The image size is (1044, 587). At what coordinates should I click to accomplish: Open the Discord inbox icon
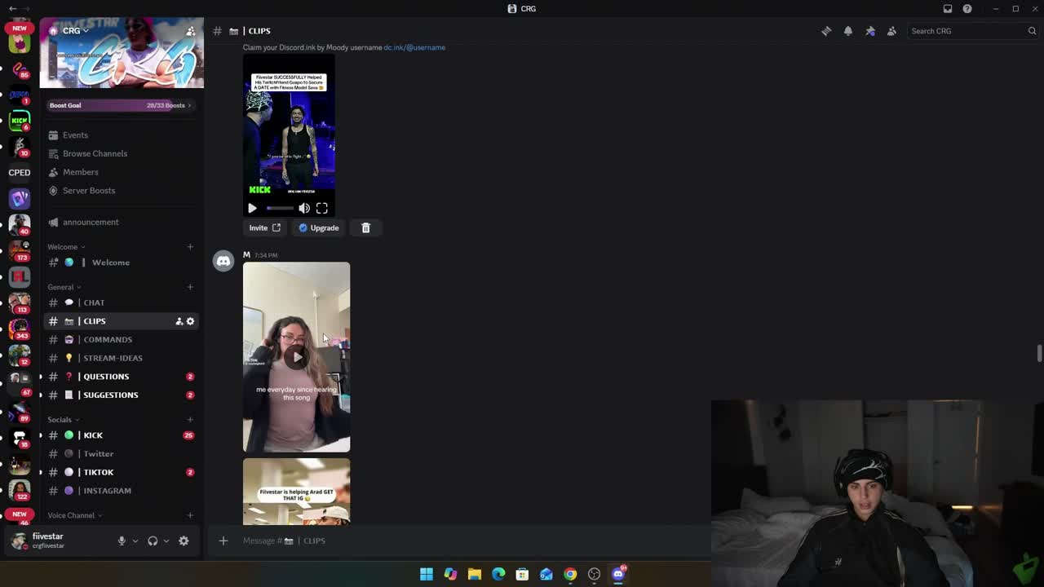[948, 9]
